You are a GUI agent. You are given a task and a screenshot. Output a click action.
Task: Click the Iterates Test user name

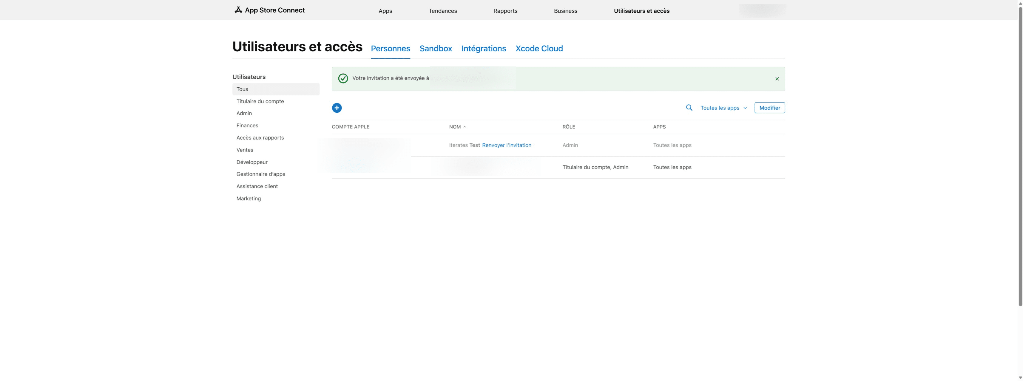click(x=464, y=145)
